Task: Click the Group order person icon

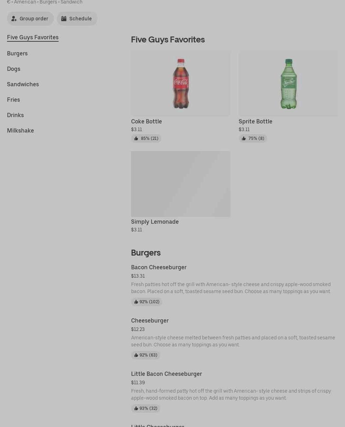Action: 14,19
